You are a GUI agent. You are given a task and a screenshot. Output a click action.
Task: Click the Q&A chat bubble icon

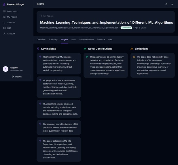click(4, 28)
